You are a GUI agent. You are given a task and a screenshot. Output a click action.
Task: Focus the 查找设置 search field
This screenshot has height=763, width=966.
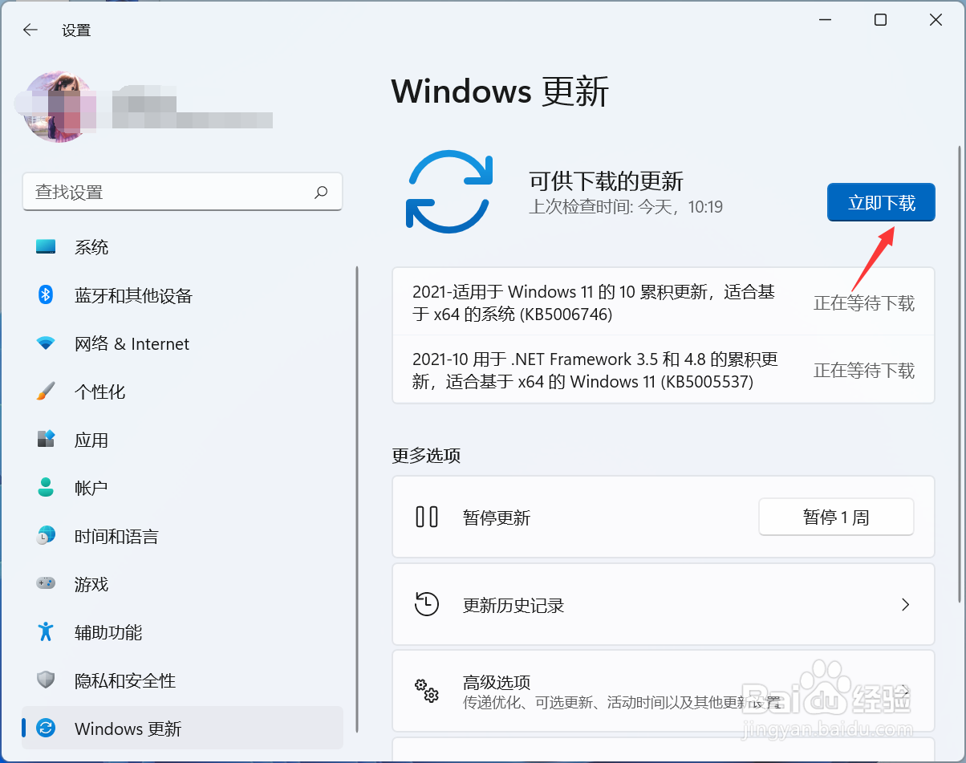[182, 192]
